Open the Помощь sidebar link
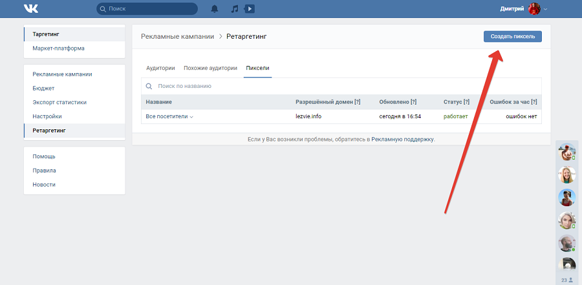582x285 pixels. coord(74,156)
